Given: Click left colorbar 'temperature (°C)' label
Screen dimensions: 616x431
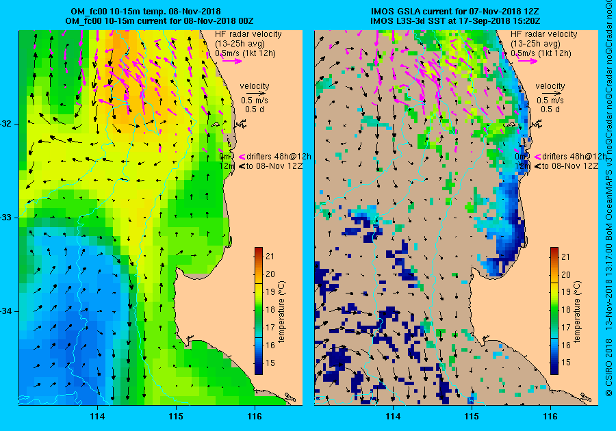Looking at the screenshot, I should [281, 312].
